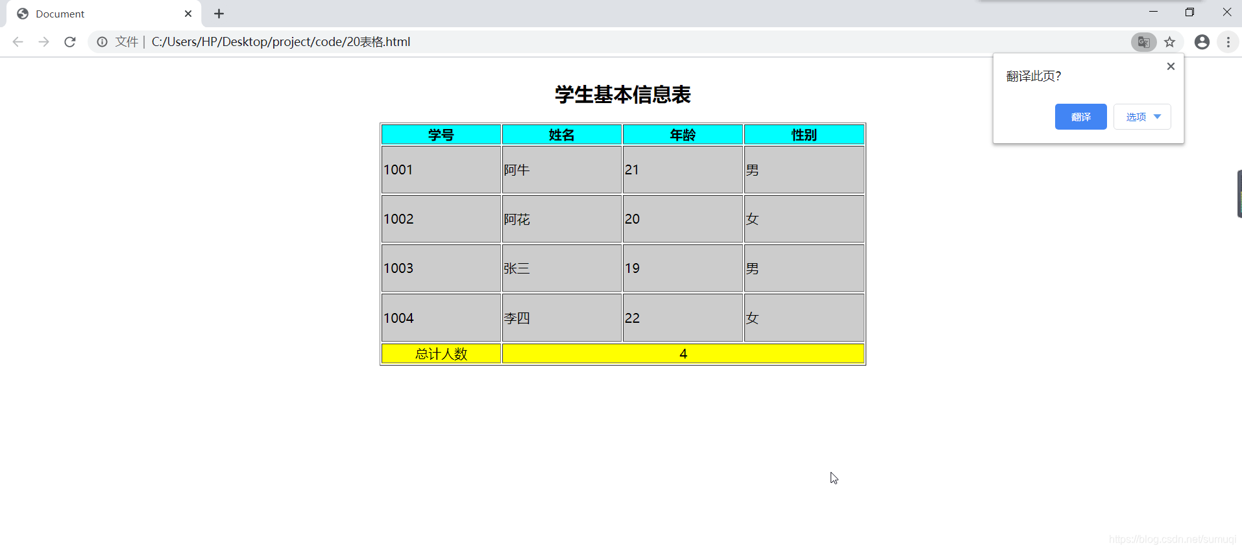Click the 年龄 table header
This screenshot has width=1242, height=551.
(x=683, y=135)
